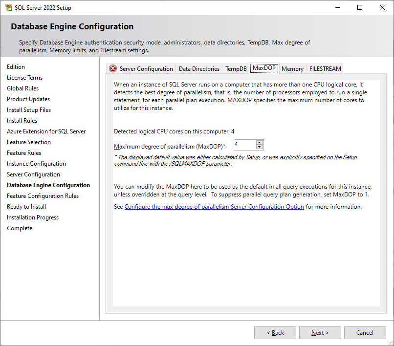Click the error icon on Server Configuration tab

pyautogui.click(x=113, y=69)
